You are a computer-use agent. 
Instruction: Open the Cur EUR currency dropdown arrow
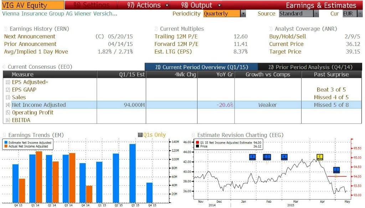360,14
